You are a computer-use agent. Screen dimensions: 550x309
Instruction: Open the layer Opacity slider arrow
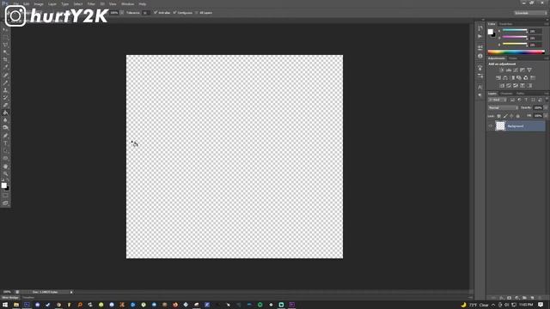click(546, 108)
